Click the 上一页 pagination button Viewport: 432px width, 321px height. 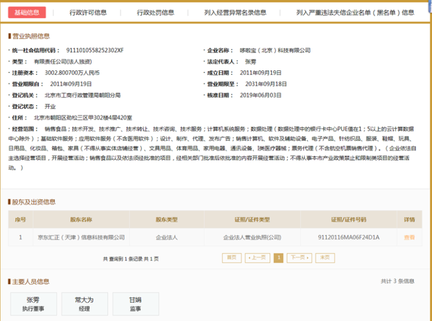pyautogui.click(x=257, y=258)
